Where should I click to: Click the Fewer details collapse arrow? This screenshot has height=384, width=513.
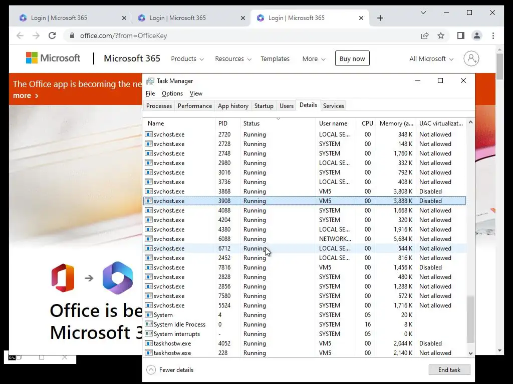[x=151, y=369]
